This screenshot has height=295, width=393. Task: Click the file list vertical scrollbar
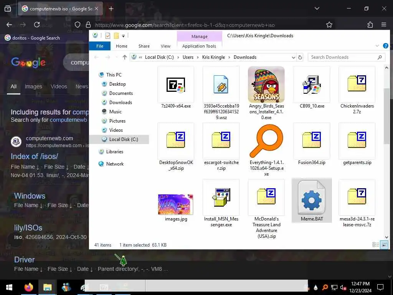386,116
